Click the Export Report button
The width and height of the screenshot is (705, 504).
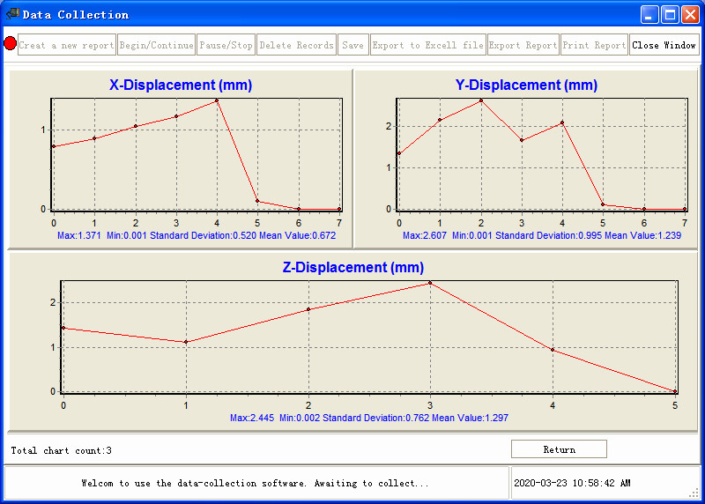523,45
